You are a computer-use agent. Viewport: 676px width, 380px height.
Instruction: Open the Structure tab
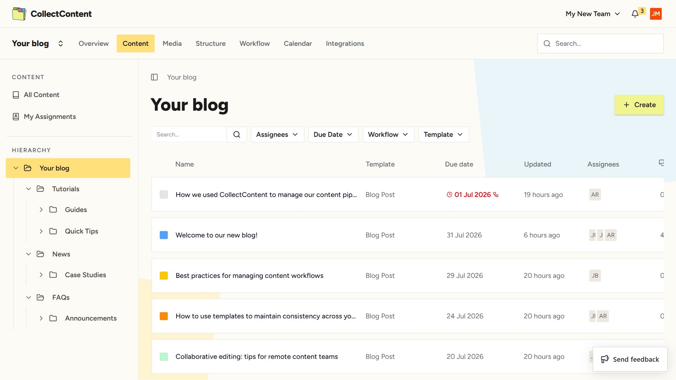click(211, 43)
